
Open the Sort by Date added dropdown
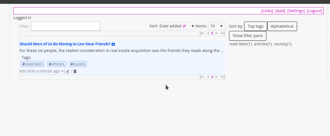(177, 26)
